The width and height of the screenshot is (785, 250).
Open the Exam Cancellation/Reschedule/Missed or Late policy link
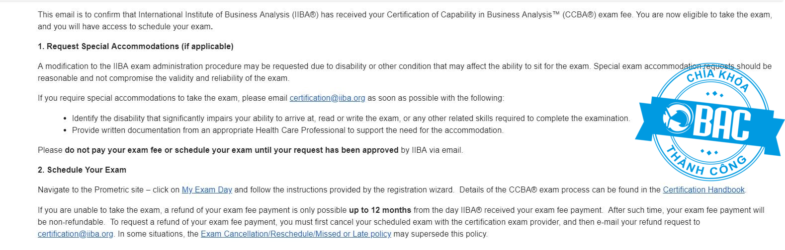(x=296, y=234)
